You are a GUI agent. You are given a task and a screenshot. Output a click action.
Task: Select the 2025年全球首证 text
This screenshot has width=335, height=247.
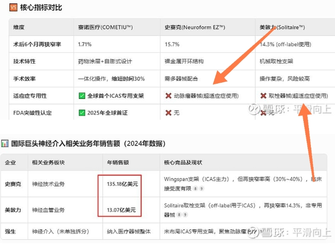coord(107,113)
